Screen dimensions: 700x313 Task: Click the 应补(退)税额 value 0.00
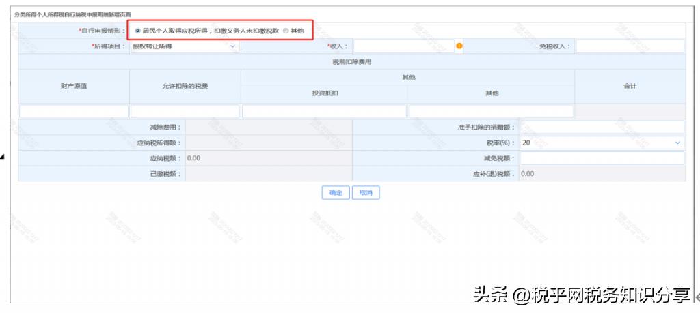(528, 174)
